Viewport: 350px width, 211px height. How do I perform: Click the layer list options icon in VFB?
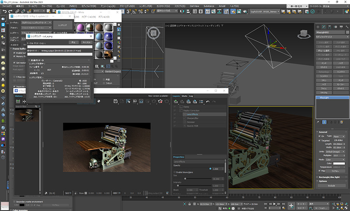(201, 102)
